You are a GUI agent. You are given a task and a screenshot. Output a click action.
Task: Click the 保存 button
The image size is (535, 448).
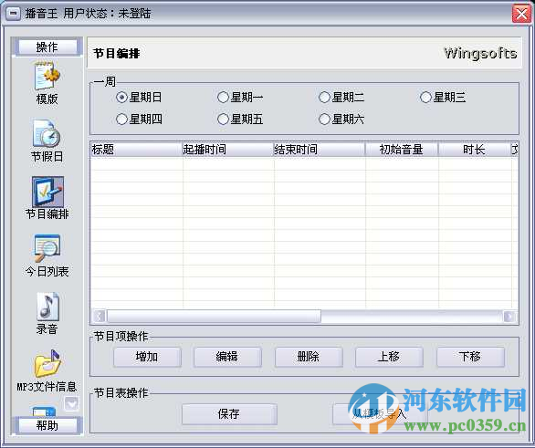click(x=229, y=414)
